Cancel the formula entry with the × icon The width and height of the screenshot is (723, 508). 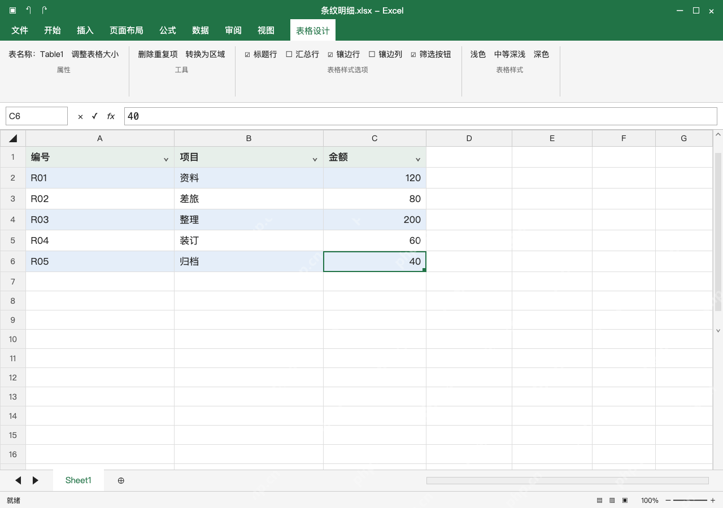(x=80, y=116)
